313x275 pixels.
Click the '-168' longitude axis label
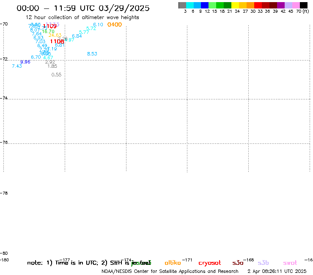pos(248,260)
